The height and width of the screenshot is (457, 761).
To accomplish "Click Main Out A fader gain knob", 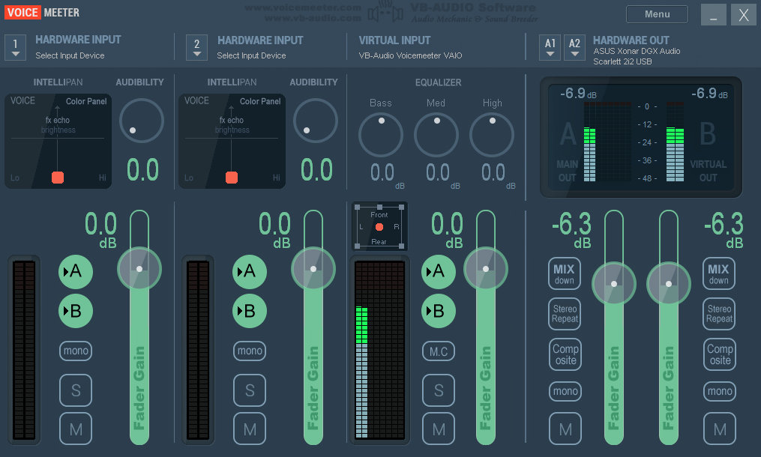I will tap(614, 284).
